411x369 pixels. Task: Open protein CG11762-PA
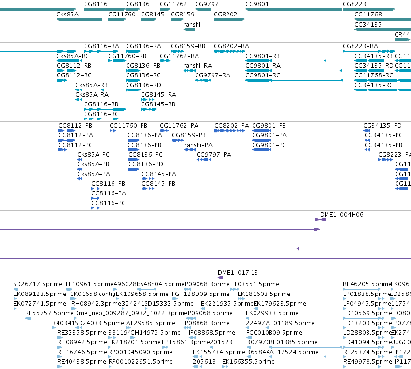pos(179,126)
